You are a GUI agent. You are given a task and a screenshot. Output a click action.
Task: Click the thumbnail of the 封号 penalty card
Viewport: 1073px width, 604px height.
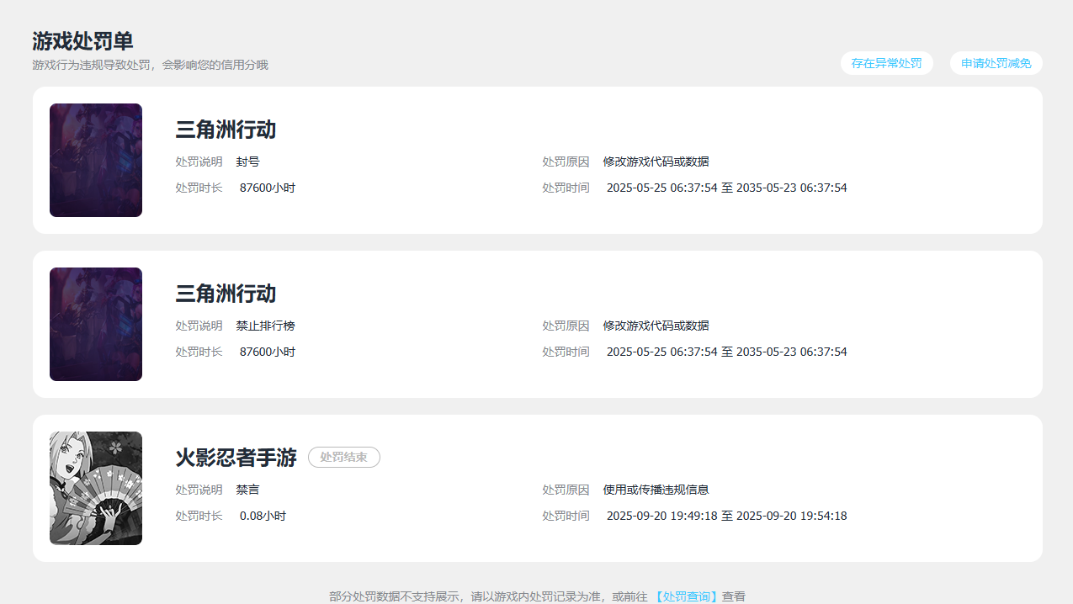click(96, 160)
